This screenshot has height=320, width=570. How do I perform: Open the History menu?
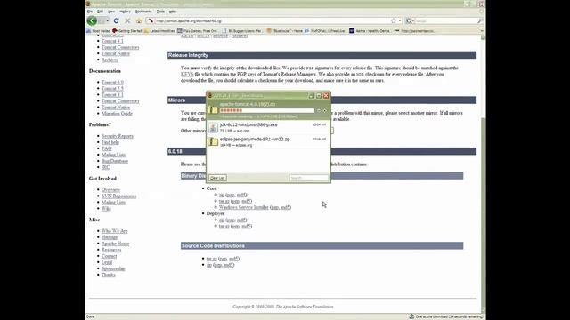coord(125,12)
